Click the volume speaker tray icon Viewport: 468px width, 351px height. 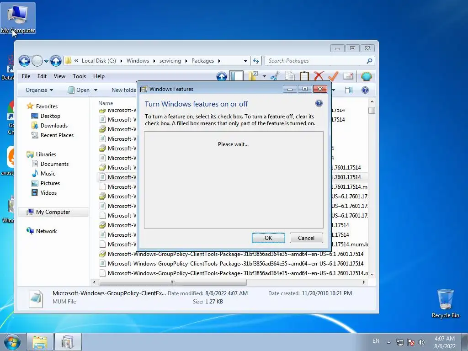click(x=421, y=342)
